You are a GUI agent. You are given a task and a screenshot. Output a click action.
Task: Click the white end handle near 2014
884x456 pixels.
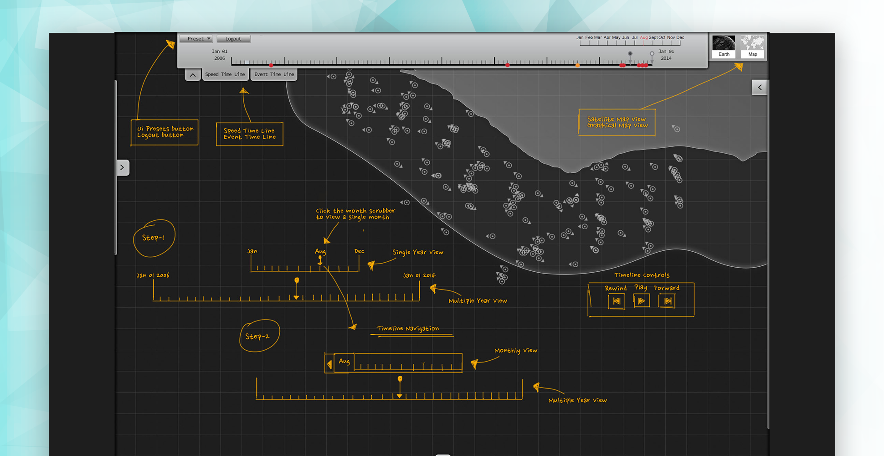pyautogui.click(x=652, y=54)
